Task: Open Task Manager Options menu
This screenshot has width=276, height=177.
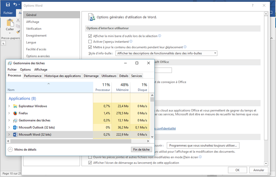Action: point(25,69)
